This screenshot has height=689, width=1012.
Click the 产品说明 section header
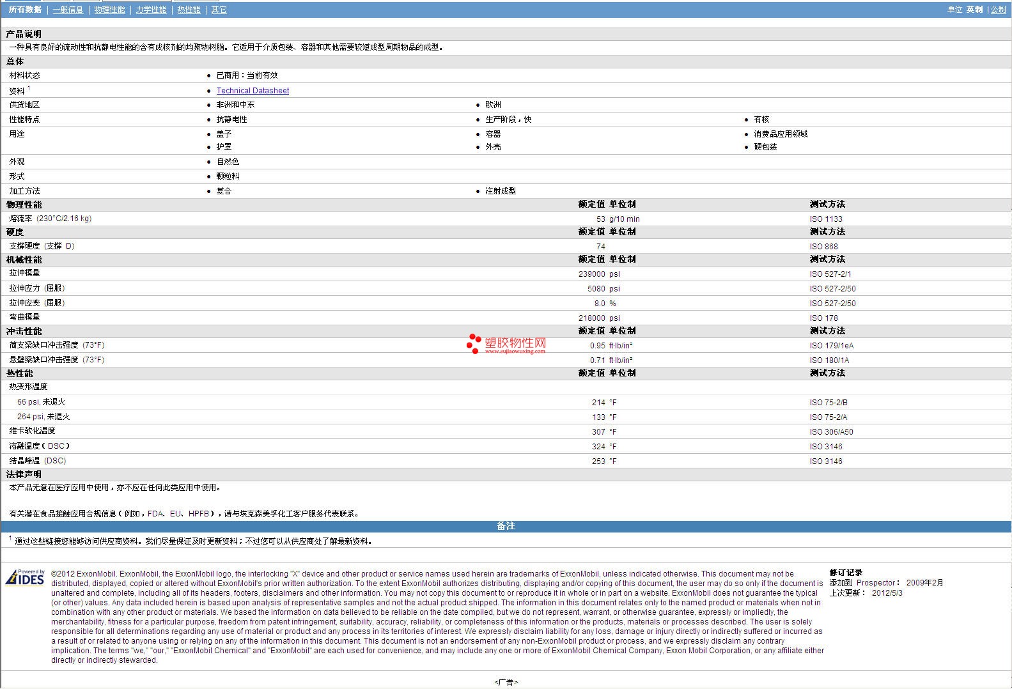click(24, 34)
